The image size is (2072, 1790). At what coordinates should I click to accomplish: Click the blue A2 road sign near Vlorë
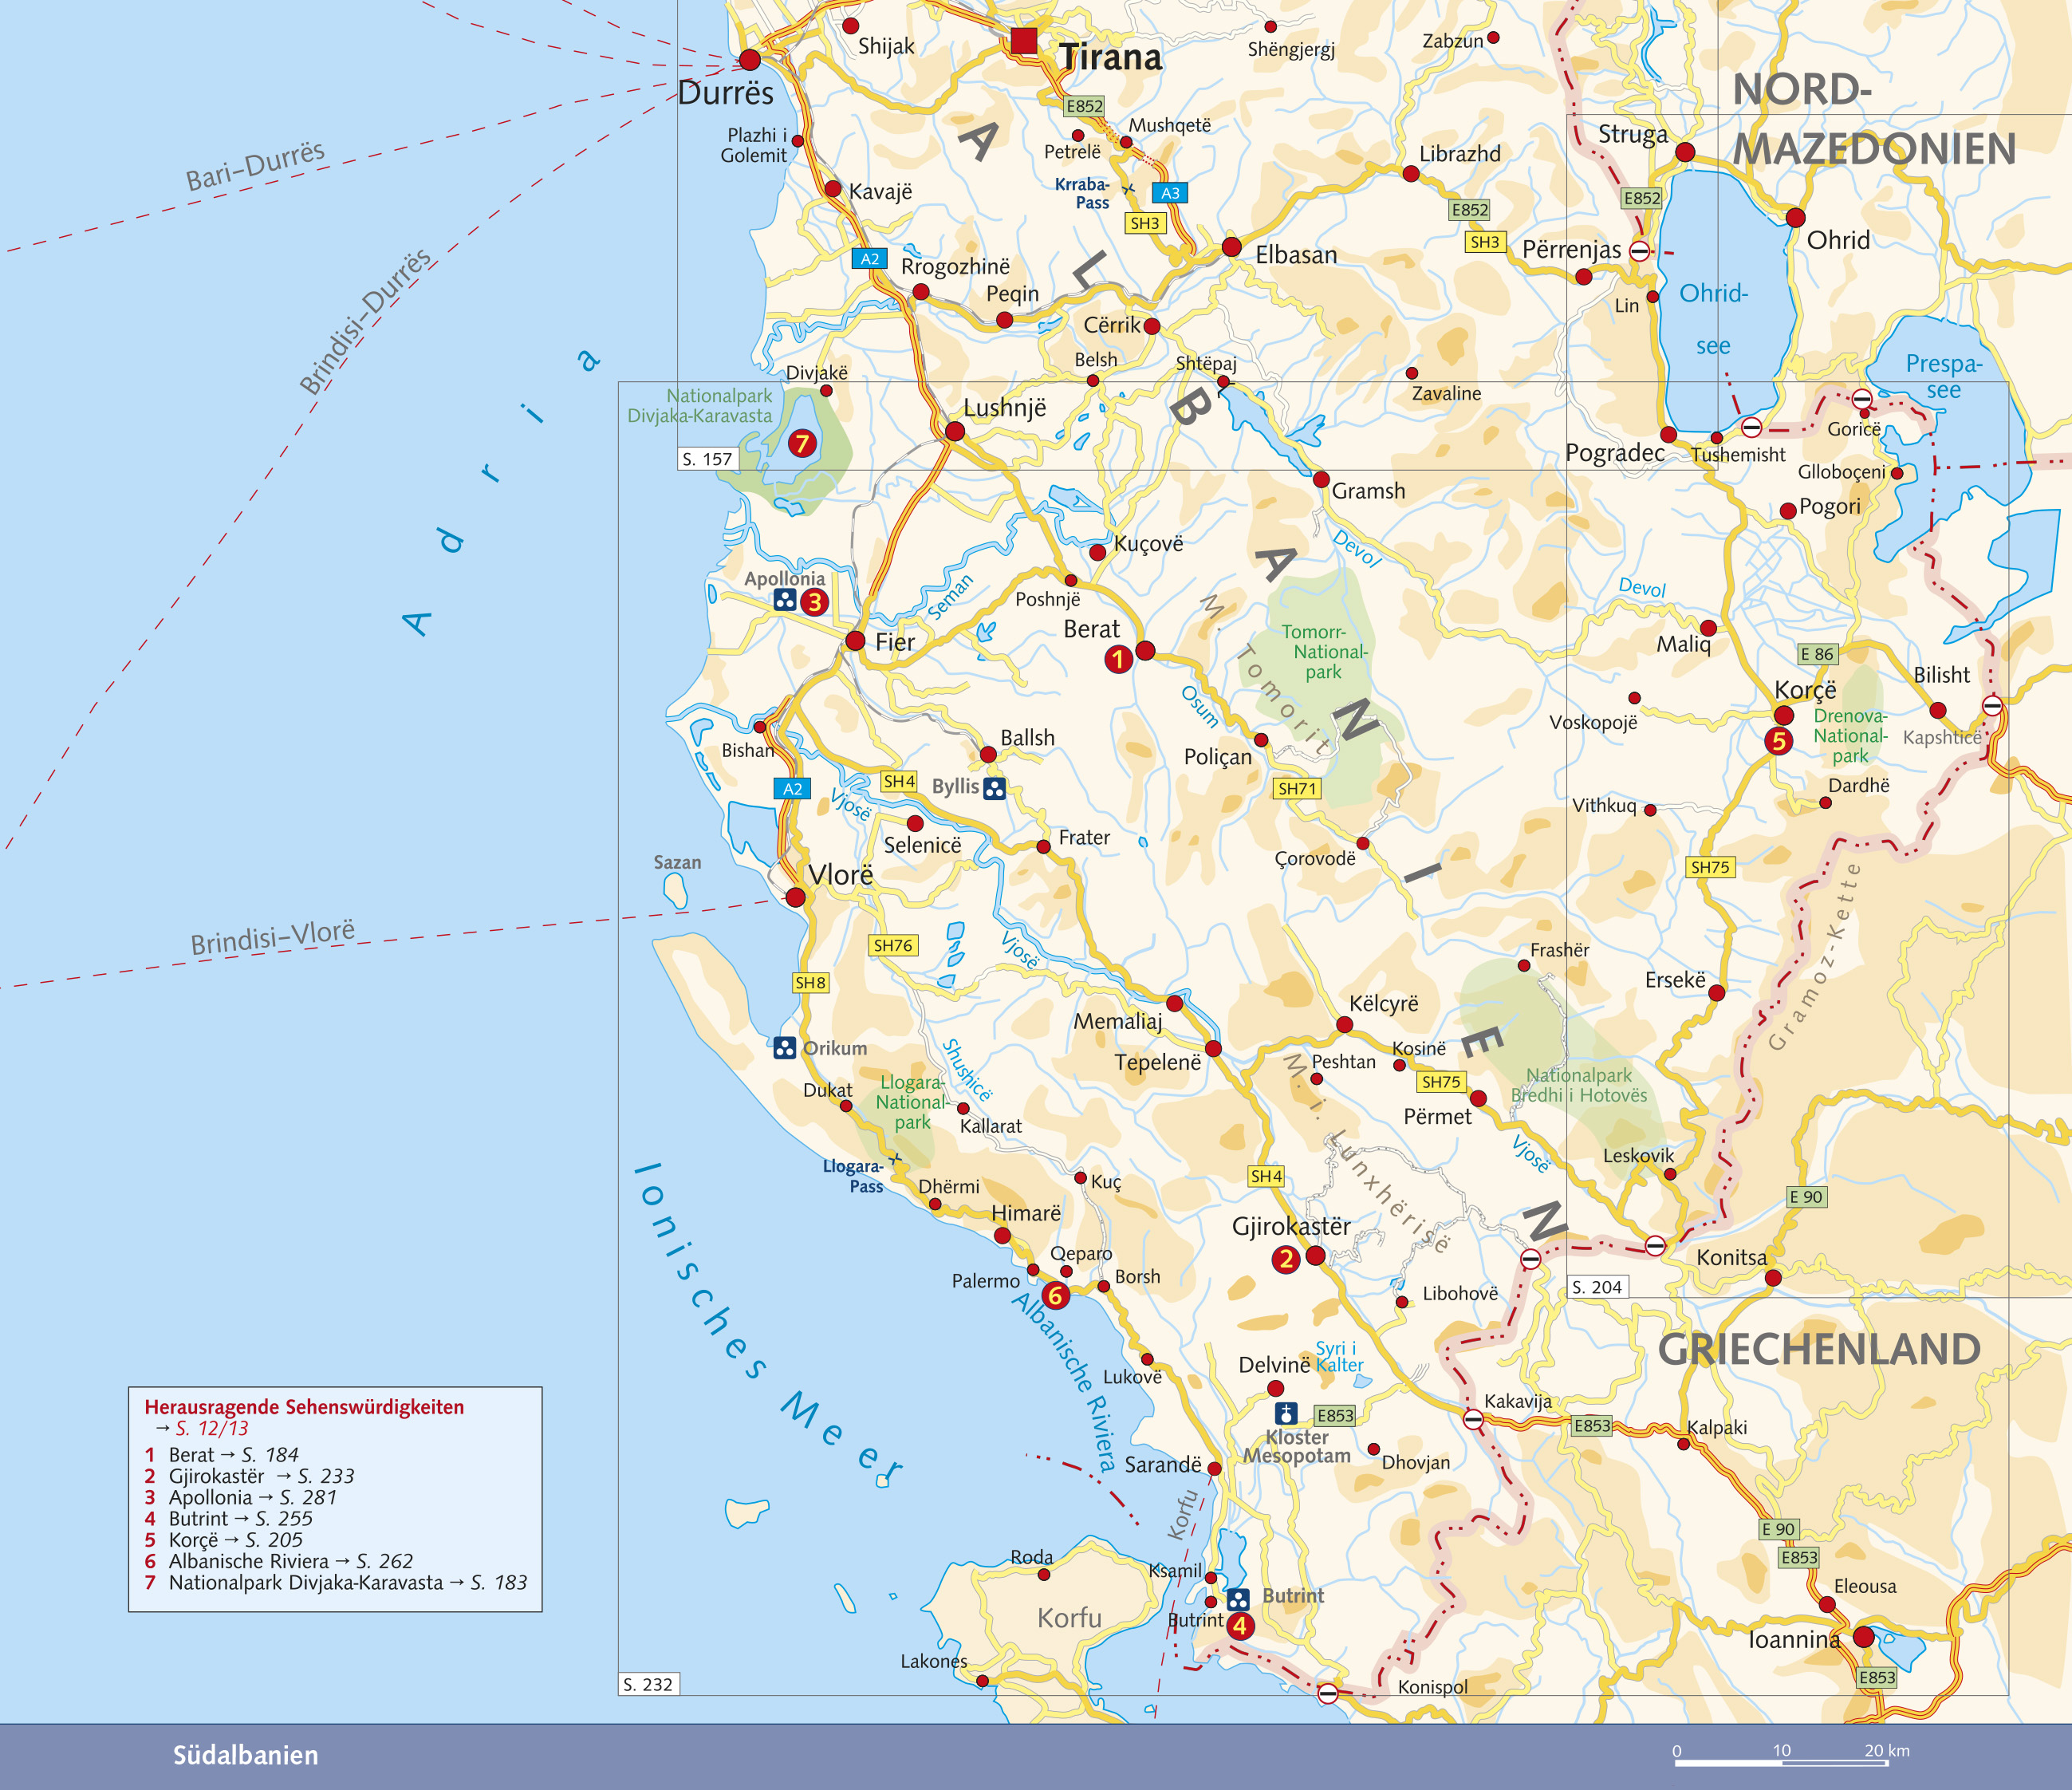point(792,789)
